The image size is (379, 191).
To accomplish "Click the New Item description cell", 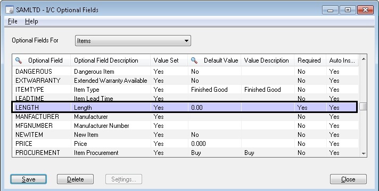I will [111, 135].
